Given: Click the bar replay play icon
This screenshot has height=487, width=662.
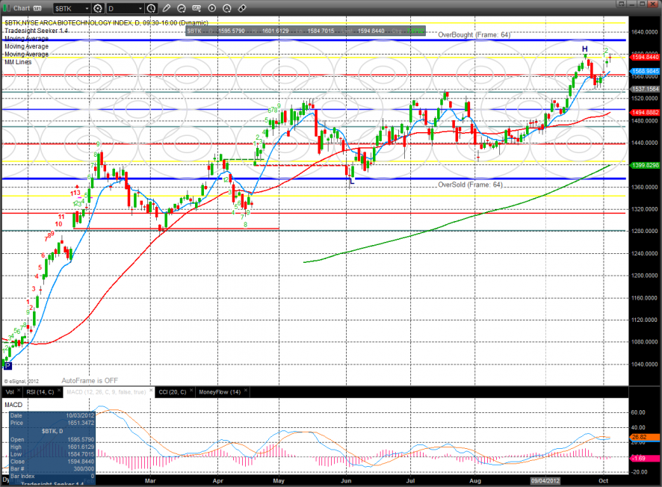Looking at the screenshot, I should tap(212, 8).
